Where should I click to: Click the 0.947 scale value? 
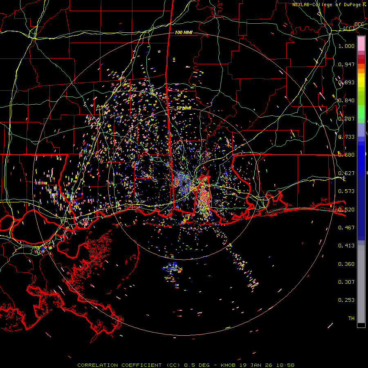click(x=346, y=64)
